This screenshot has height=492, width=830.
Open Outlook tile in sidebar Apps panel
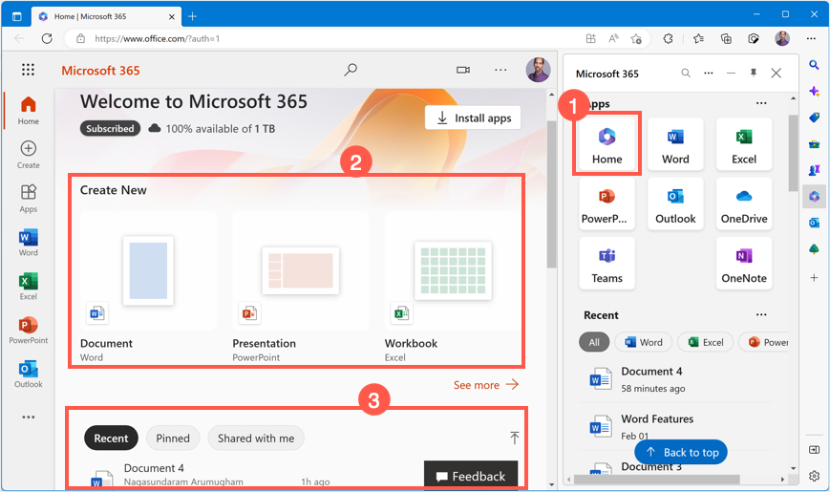675,203
